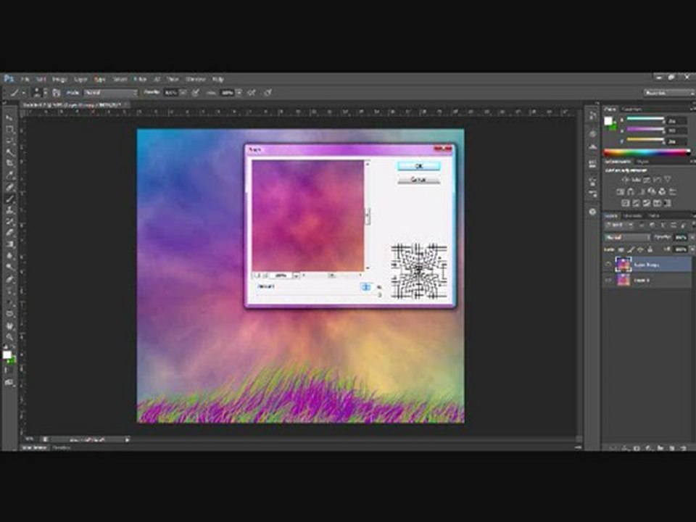Toggle lock all for layer
This screenshot has height=522, width=696.
650,250
